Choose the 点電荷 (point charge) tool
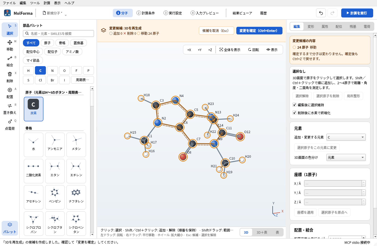The width and height of the screenshot is (377, 246). (10, 125)
